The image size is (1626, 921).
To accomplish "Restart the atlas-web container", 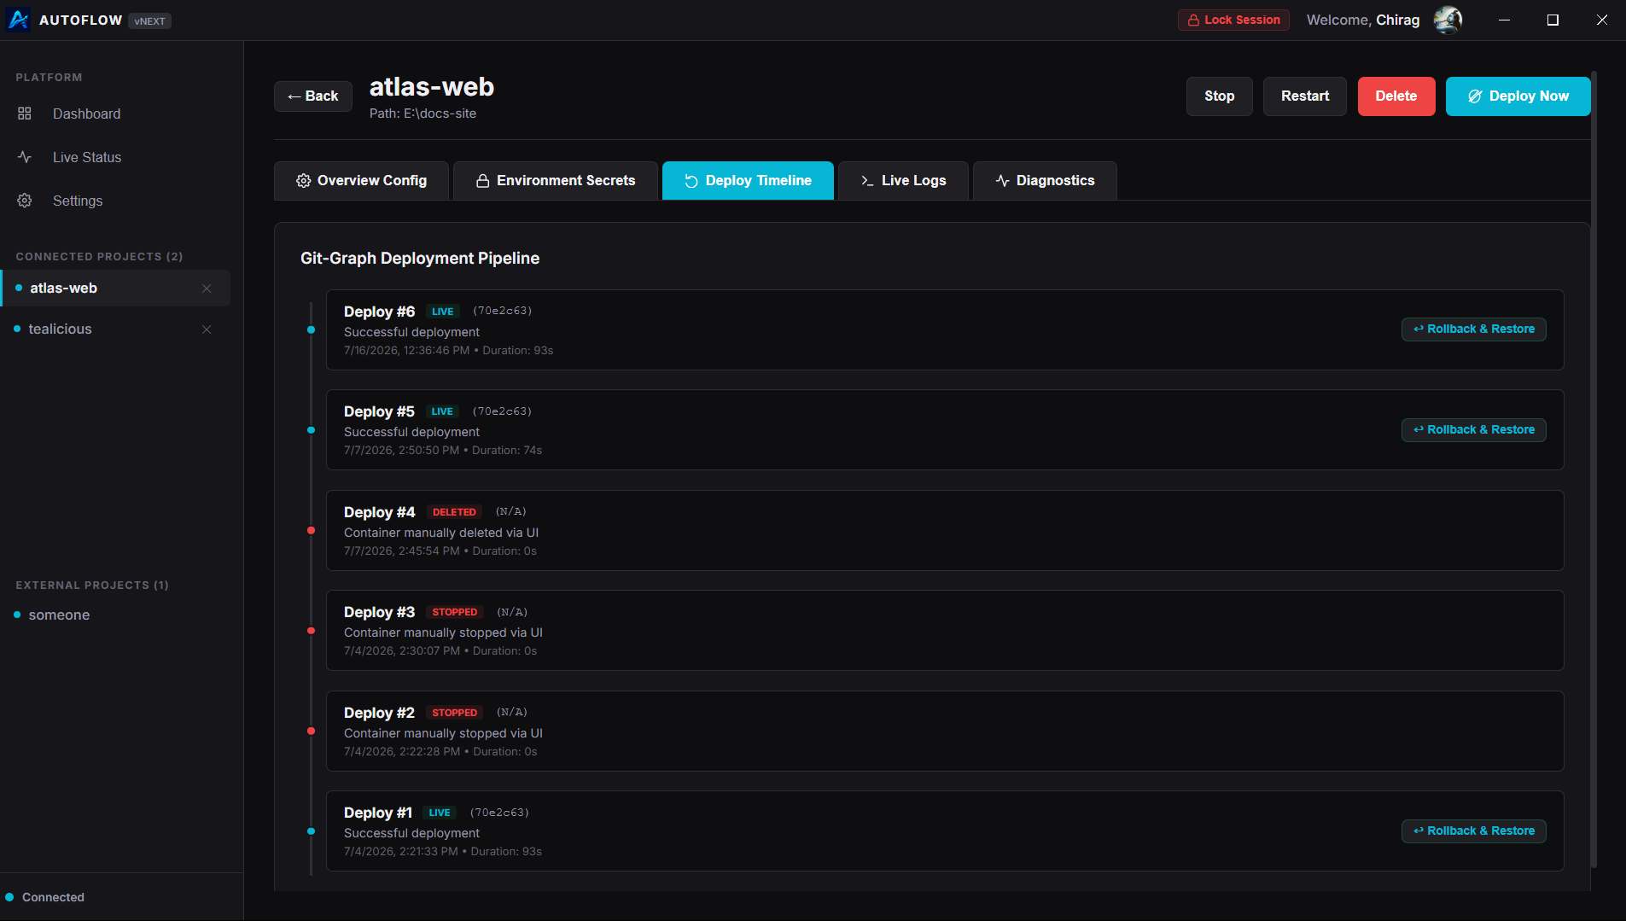I will [1304, 96].
